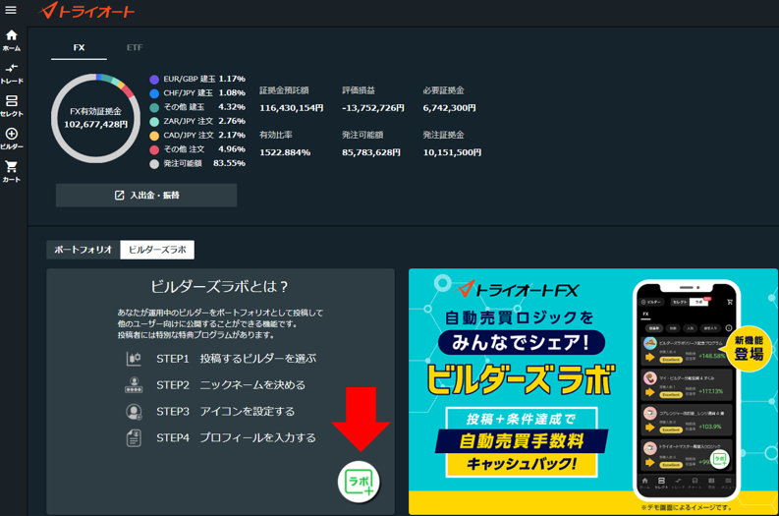Click the text STEP2 ニックネームを決める
The height and width of the screenshot is (516, 779).
(x=231, y=384)
